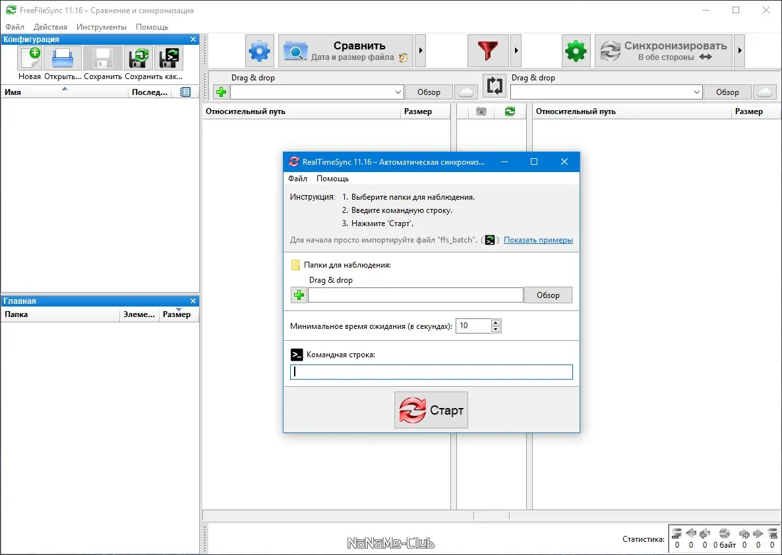Screen dimensions: 782x555
Task: Click statistics delete-left icon
Action: click(677, 533)
